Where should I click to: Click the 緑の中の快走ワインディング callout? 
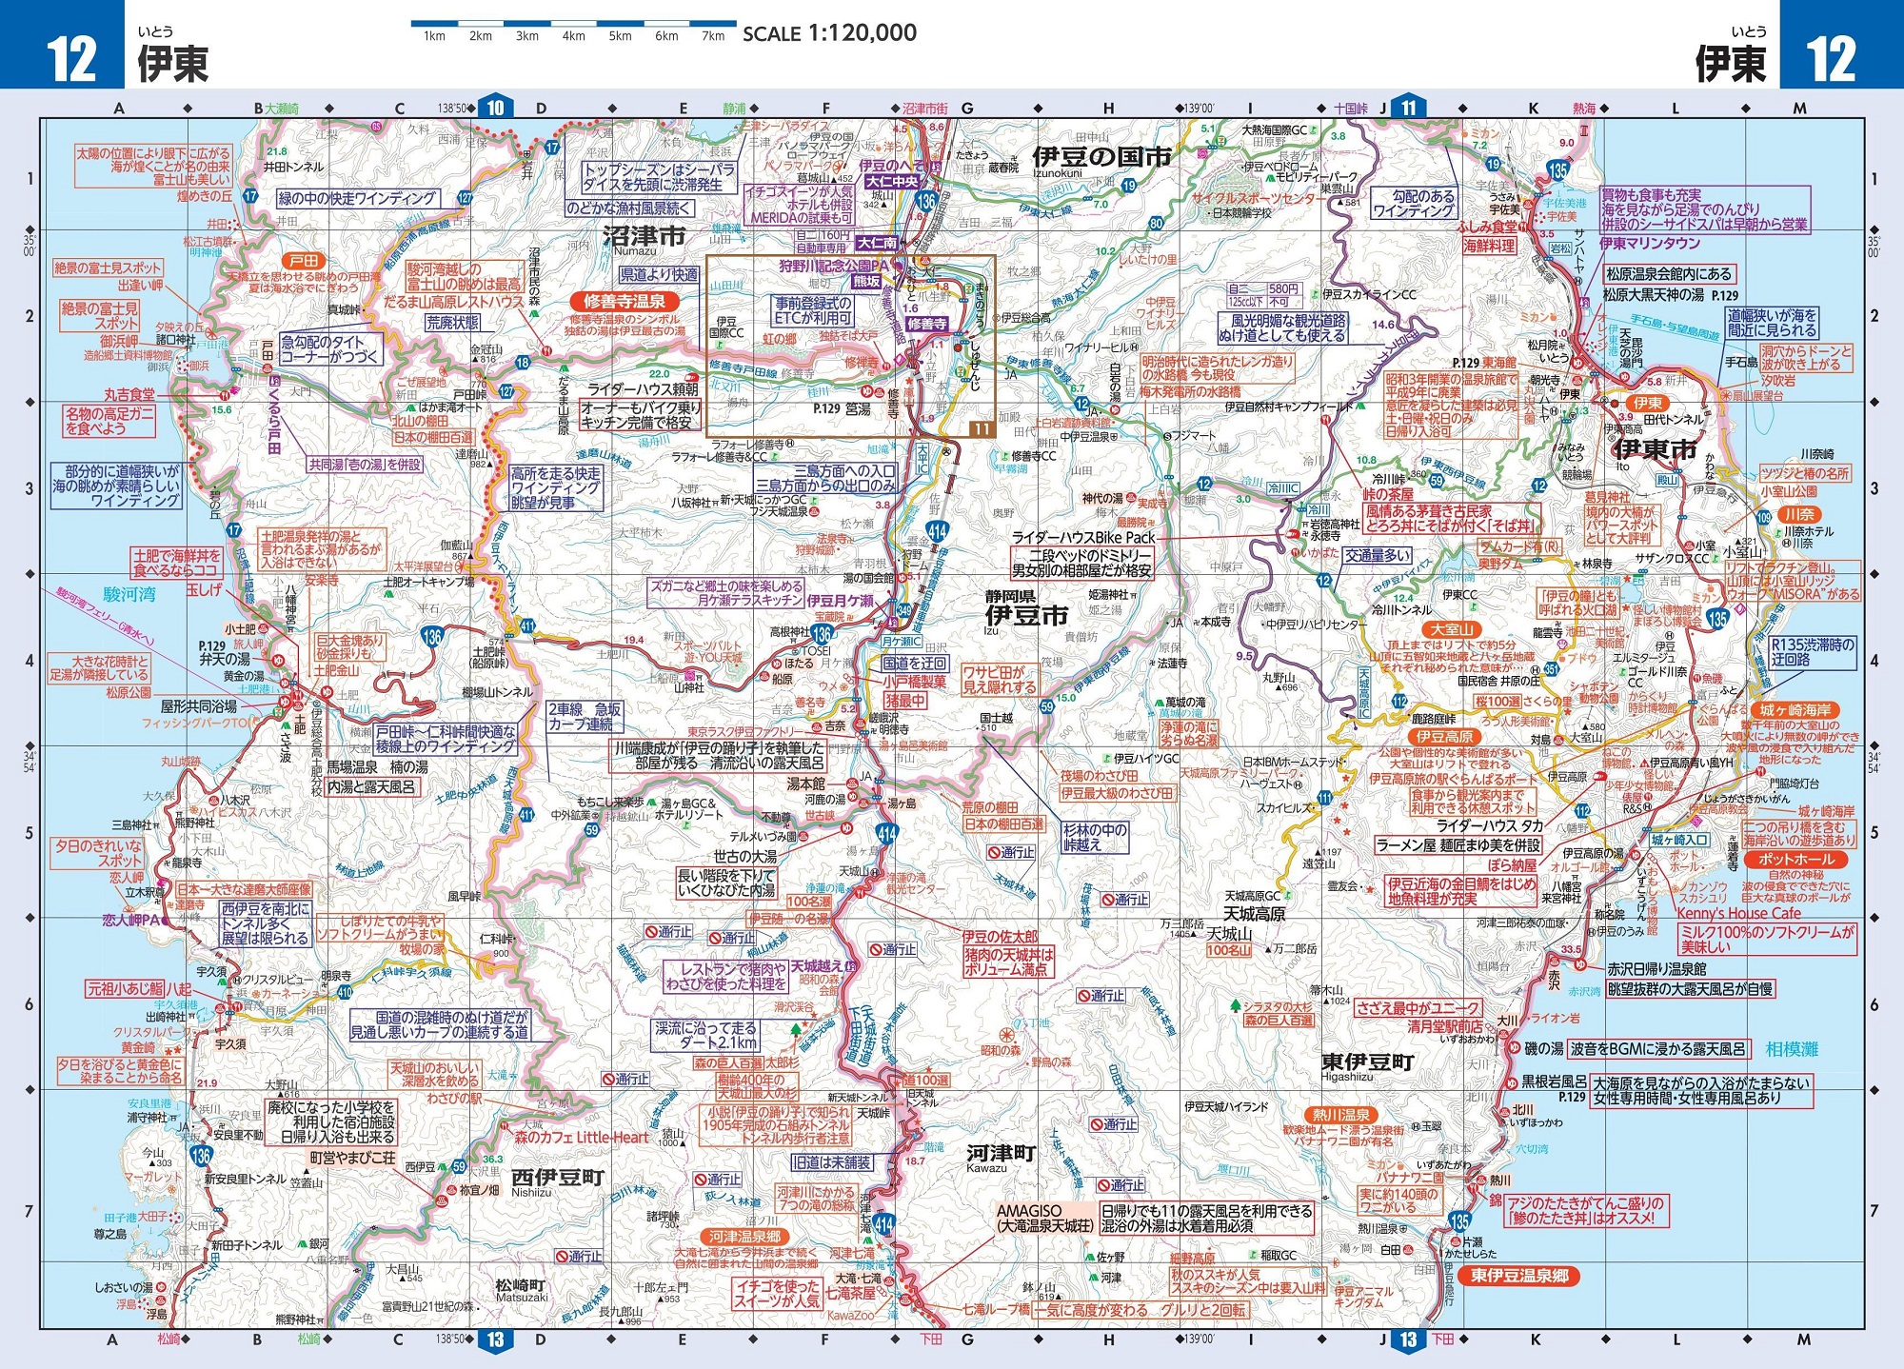coord(357,198)
